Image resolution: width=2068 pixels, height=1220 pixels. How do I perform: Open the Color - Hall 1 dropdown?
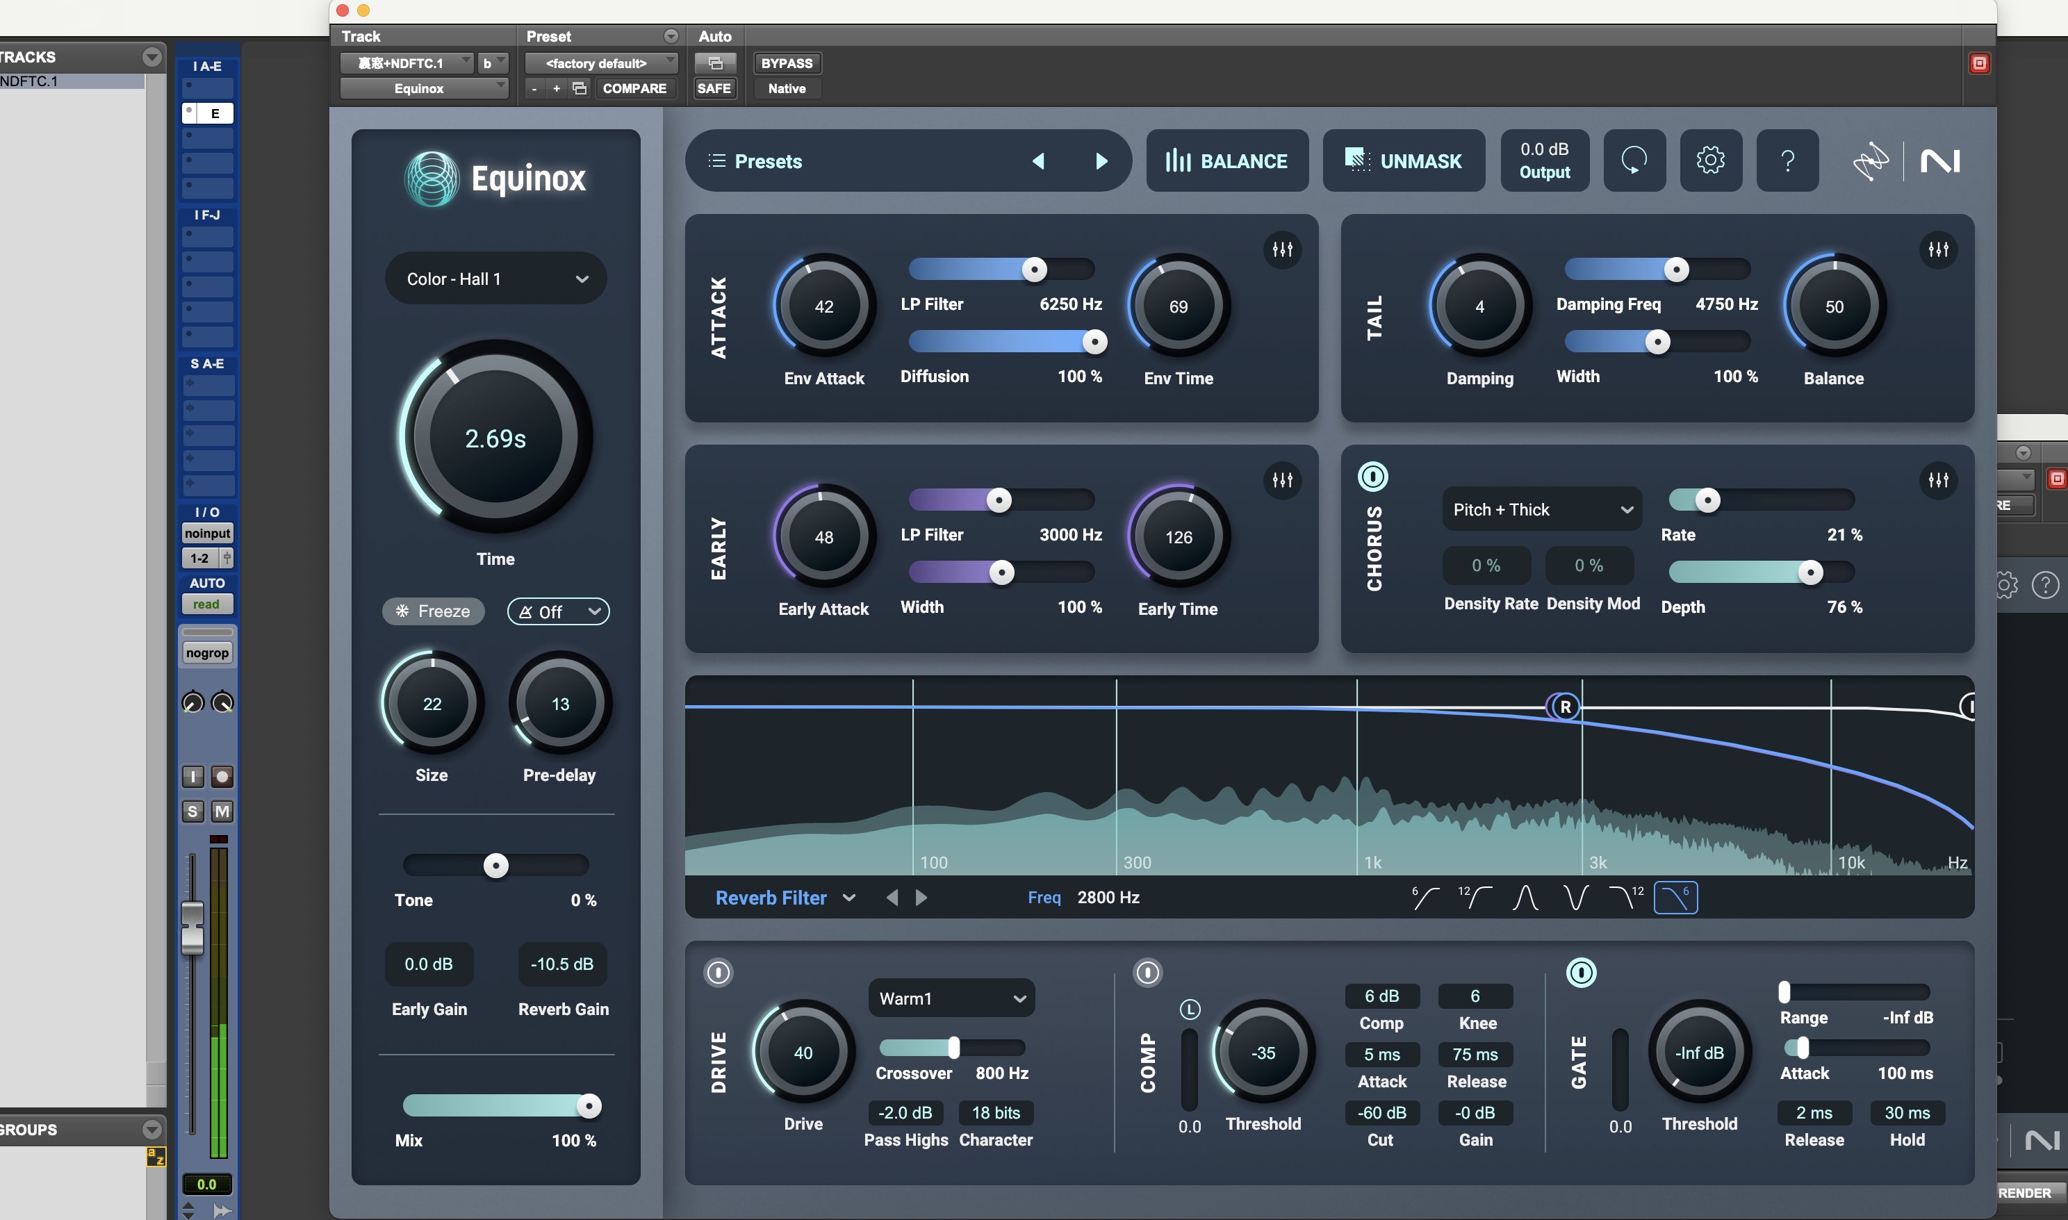(x=496, y=279)
